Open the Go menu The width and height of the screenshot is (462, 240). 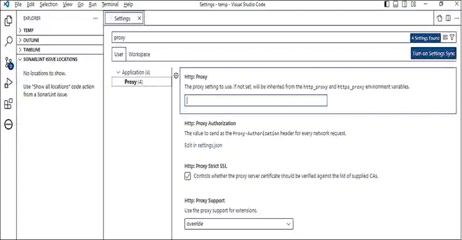tap(81, 4)
